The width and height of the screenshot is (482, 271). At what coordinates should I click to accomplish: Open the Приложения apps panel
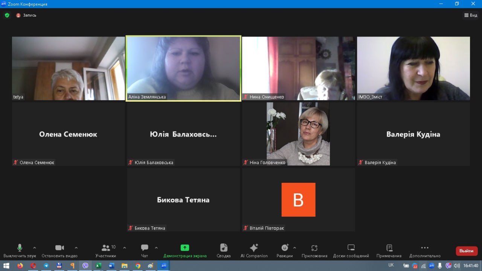pyautogui.click(x=314, y=251)
